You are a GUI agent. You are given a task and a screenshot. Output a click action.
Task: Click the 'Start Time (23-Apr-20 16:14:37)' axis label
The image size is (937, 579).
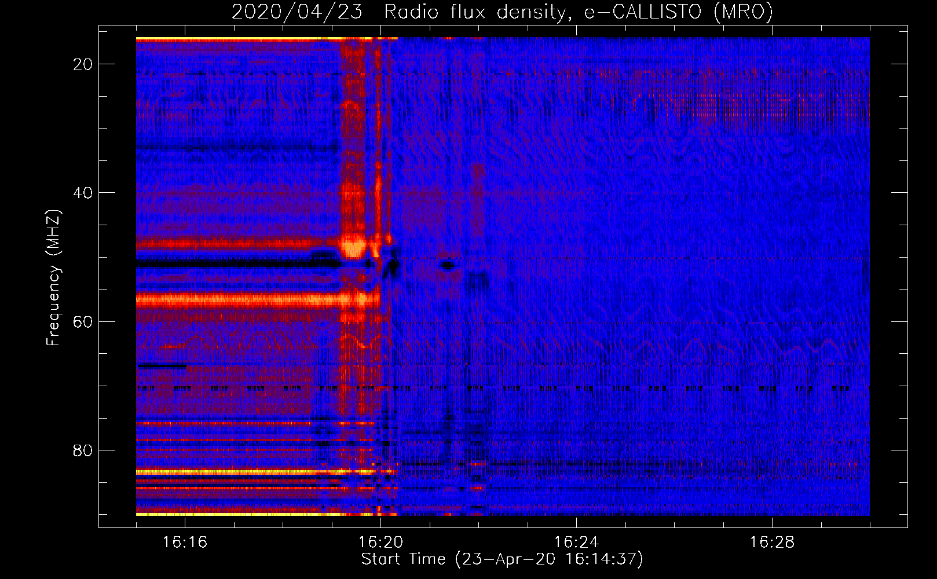tap(502, 559)
